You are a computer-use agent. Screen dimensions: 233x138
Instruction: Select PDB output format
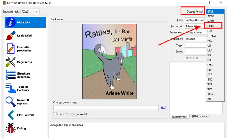pos(215,55)
